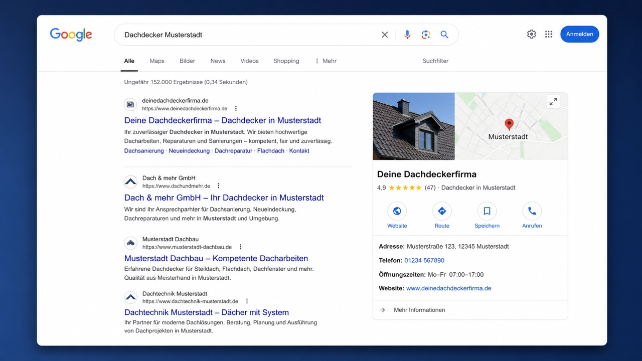Open the (47) reviews count
Viewport: 642px width, 361px height.
(430, 188)
